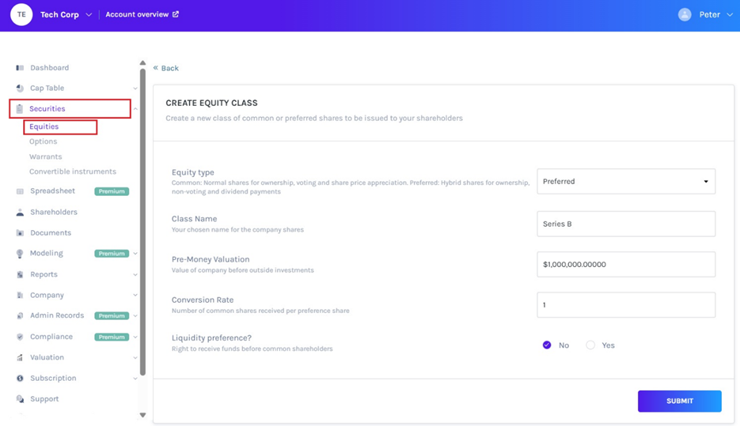Go to Convertible instruments submenu
Viewport: 740px width, 426px height.
(73, 172)
